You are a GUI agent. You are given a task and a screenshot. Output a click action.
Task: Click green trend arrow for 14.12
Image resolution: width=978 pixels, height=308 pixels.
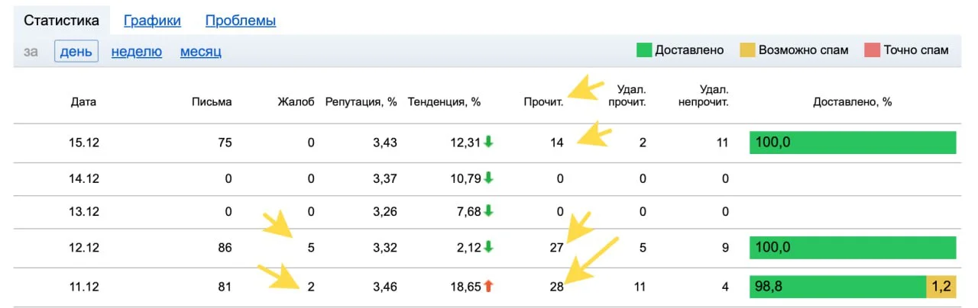coord(489,179)
